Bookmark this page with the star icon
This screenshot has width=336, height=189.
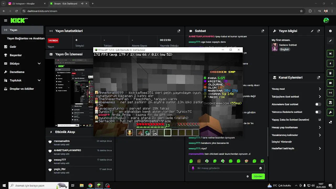(x=301, y=11)
